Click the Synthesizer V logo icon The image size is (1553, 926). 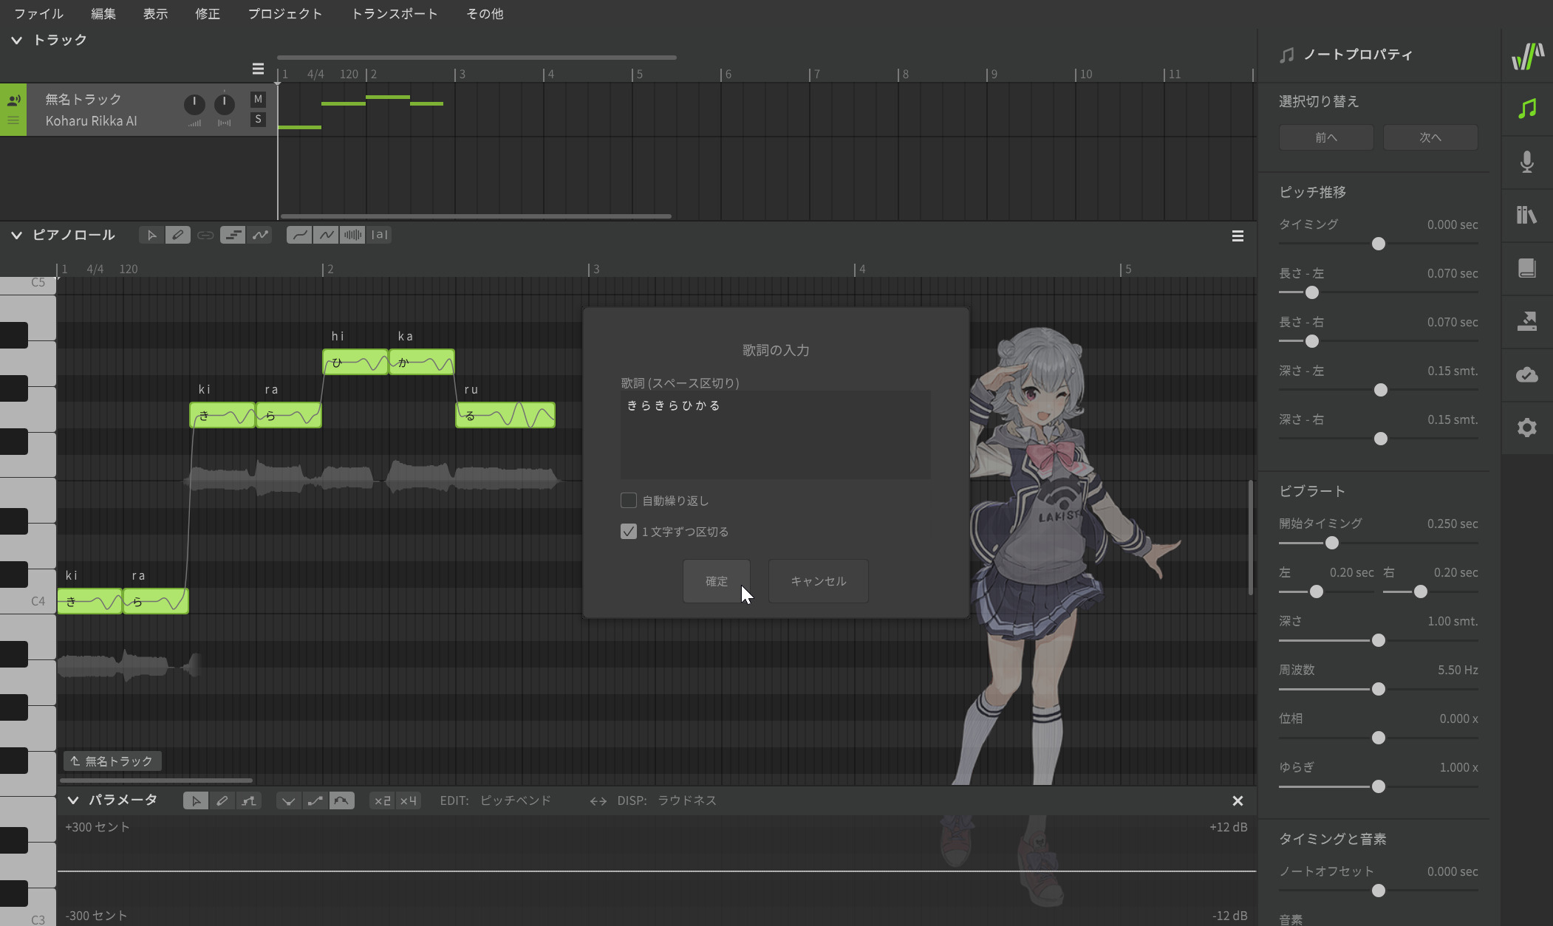pos(1527,56)
